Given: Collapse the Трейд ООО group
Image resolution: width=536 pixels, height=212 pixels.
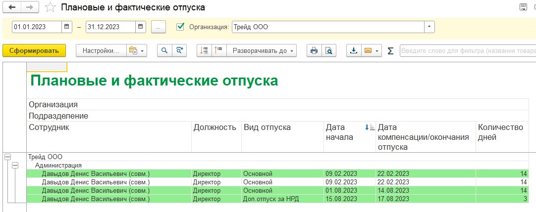Looking at the screenshot, I should [8, 157].
